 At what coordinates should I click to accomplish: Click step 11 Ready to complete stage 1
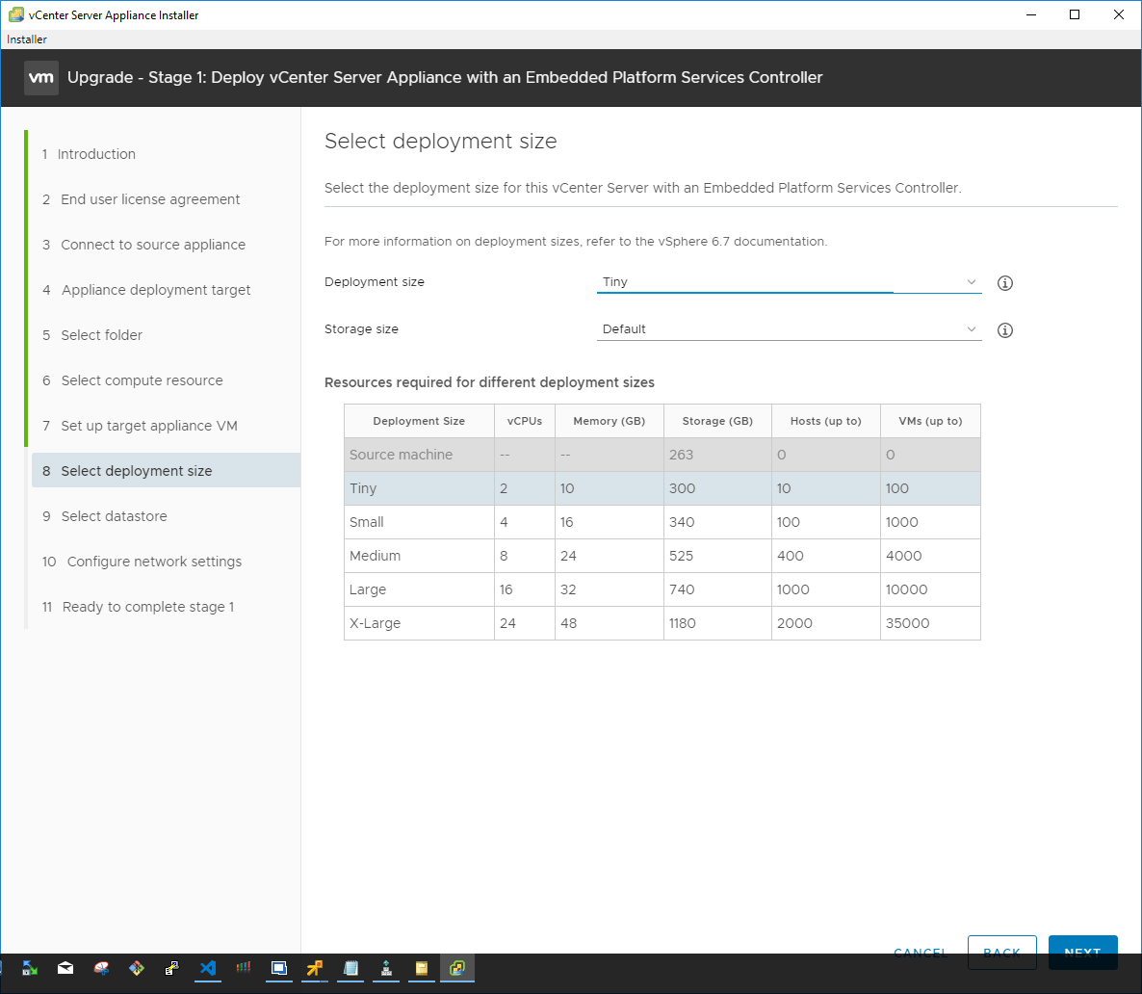click(139, 606)
